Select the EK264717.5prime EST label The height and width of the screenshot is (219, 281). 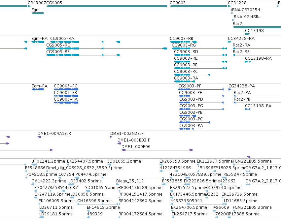click(x=190, y=214)
